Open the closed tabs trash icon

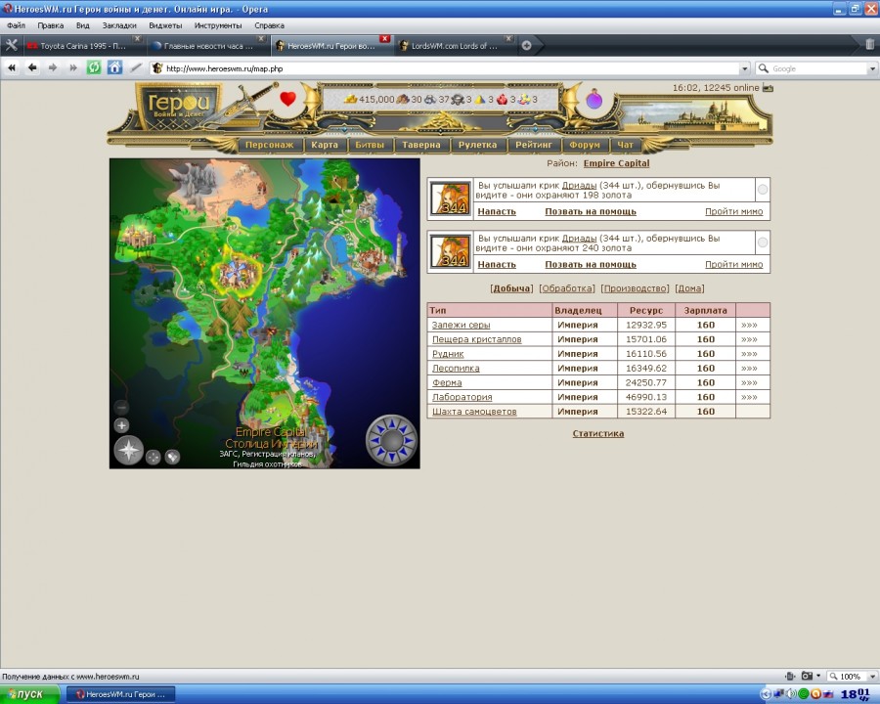(x=869, y=44)
